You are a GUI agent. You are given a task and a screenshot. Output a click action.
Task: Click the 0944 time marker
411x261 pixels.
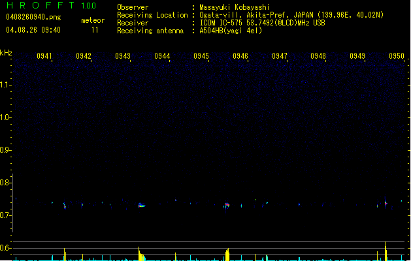(x=162, y=56)
